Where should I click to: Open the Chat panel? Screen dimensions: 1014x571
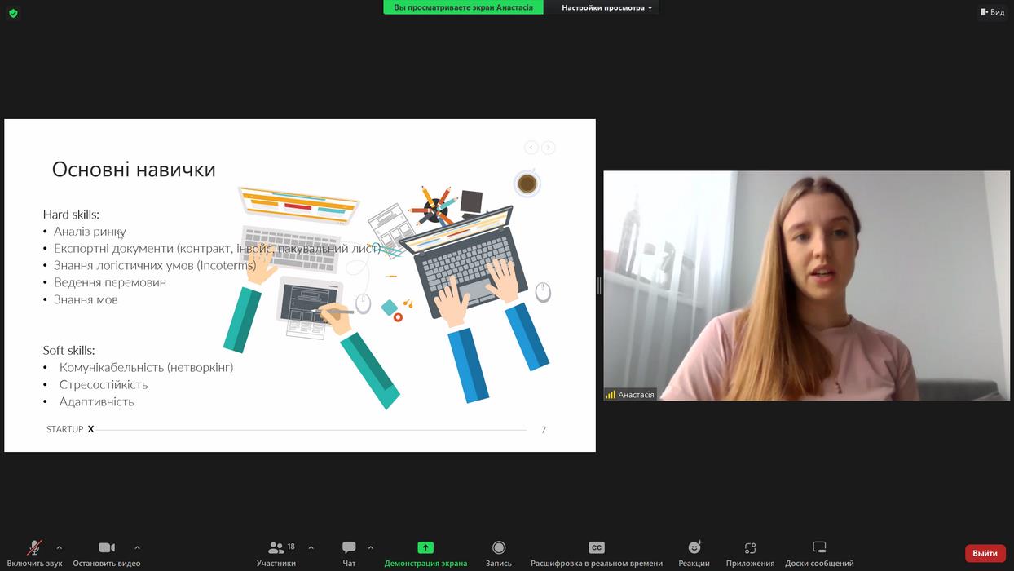click(x=349, y=547)
